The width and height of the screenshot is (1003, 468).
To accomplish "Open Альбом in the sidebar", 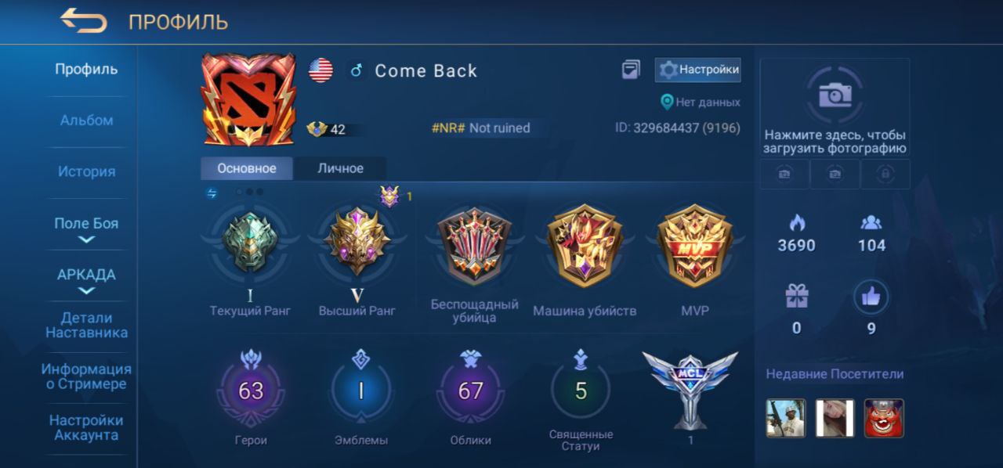I will [86, 121].
